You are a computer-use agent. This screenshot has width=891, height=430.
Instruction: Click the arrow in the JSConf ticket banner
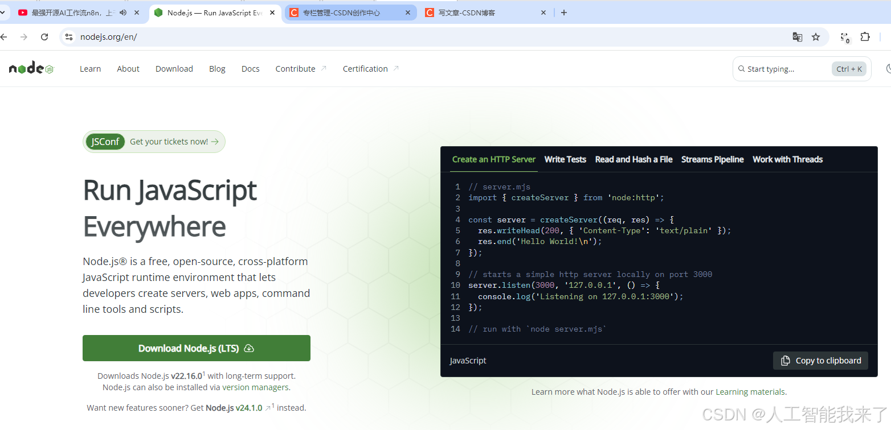click(215, 142)
